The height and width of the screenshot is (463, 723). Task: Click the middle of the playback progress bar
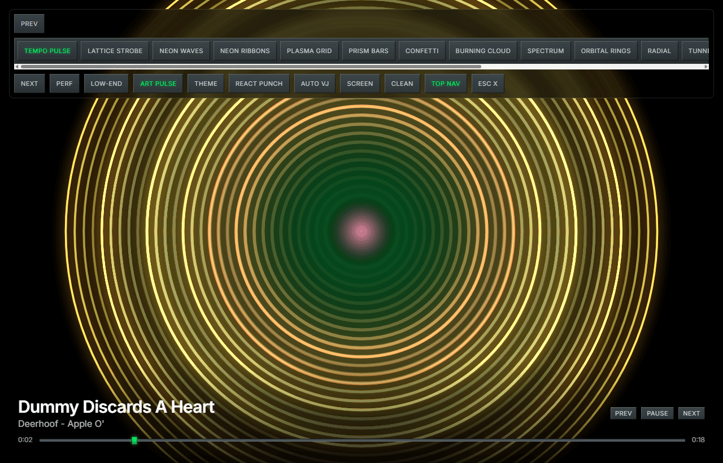click(362, 440)
